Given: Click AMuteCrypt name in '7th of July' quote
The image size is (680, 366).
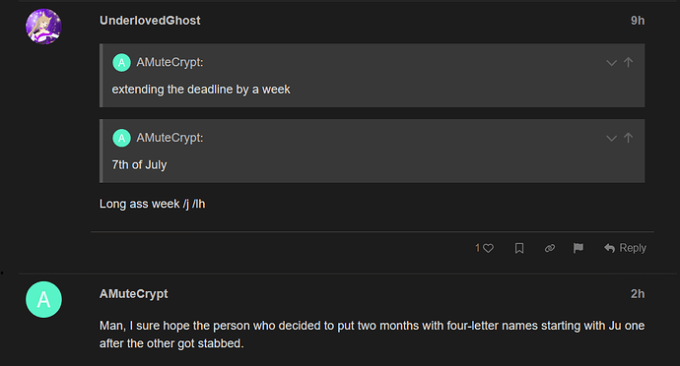Looking at the screenshot, I should (x=170, y=138).
